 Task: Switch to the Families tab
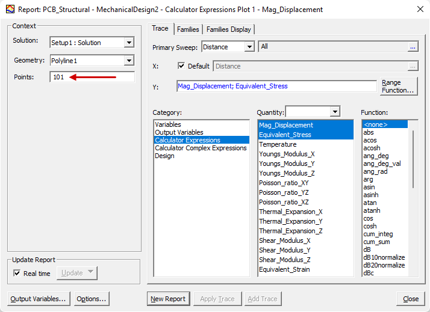point(188,29)
